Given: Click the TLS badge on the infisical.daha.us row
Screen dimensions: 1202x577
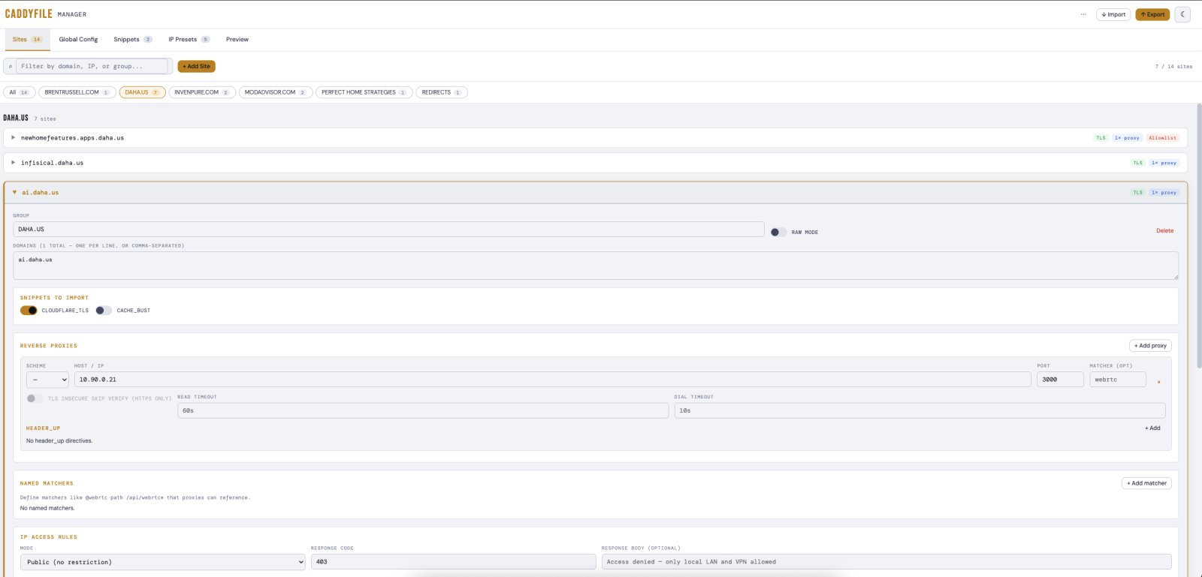Looking at the screenshot, I should (1137, 163).
